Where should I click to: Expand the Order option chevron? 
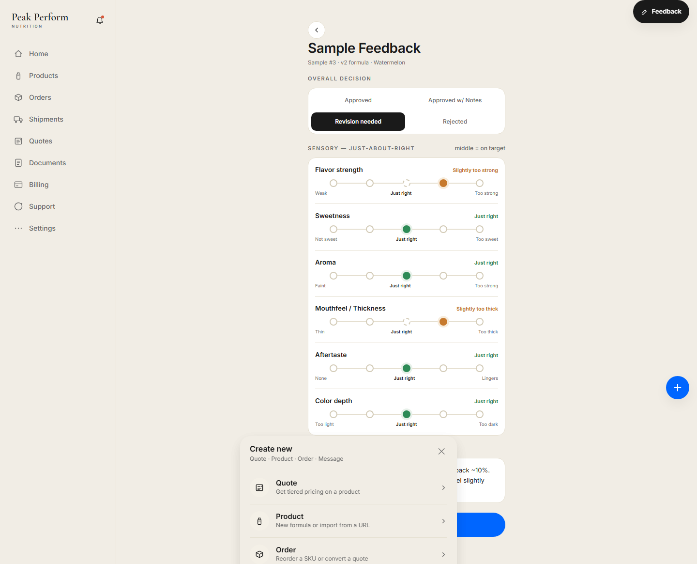(x=443, y=554)
